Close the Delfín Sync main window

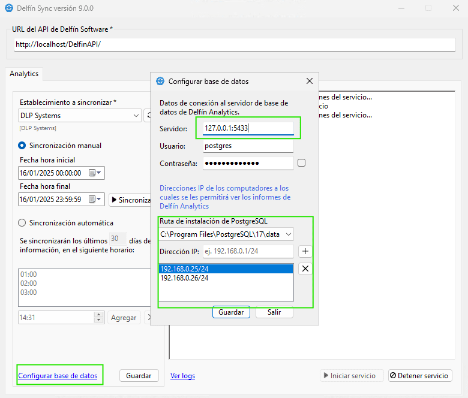click(456, 8)
